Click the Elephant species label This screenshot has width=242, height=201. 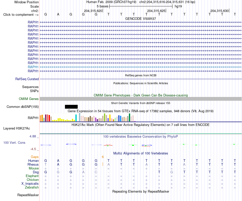point(32,176)
